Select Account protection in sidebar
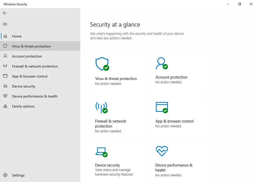The image size is (257, 182). coord(27,56)
